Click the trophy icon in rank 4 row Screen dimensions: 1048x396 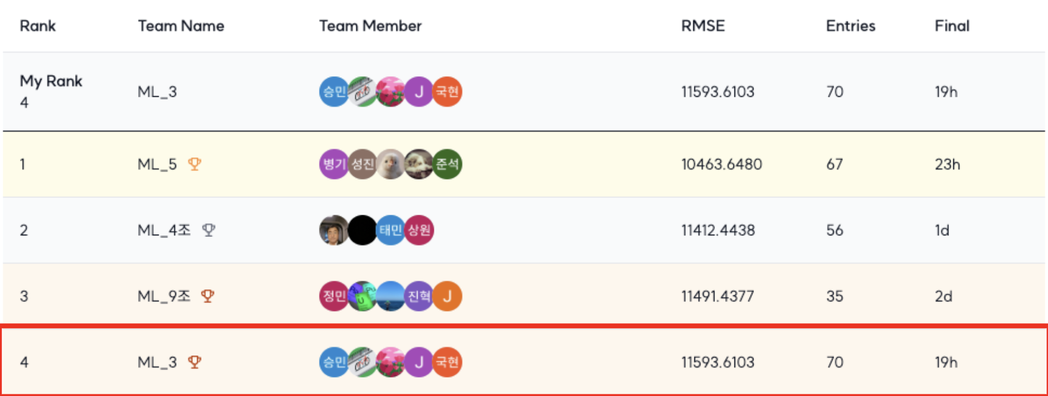[x=194, y=362]
